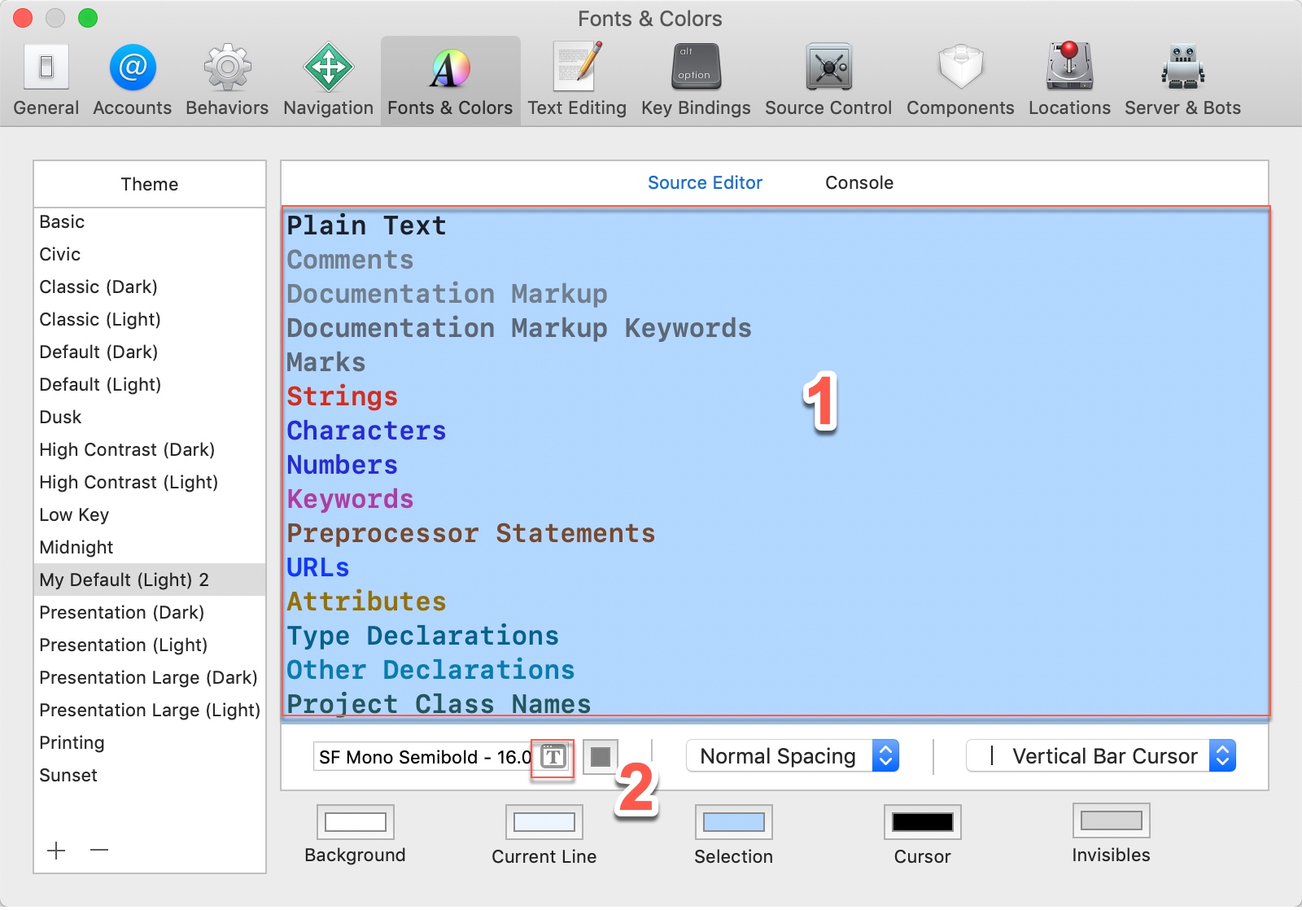This screenshot has width=1302, height=910.
Task: Click the Cursor color well
Action: (x=923, y=822)
